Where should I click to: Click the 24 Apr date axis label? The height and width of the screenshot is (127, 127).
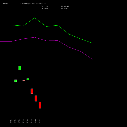[x=39, y=121]
